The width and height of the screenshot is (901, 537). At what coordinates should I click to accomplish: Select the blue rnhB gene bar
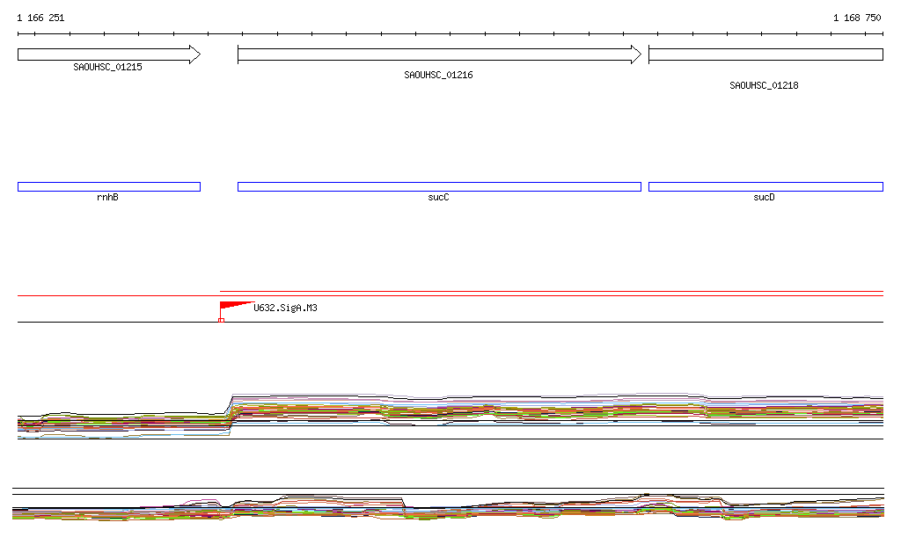click(108, 186)
